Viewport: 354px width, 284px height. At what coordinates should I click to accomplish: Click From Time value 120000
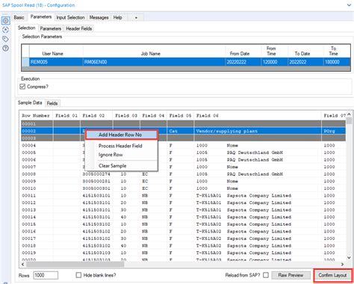click(x=275, y=62)
